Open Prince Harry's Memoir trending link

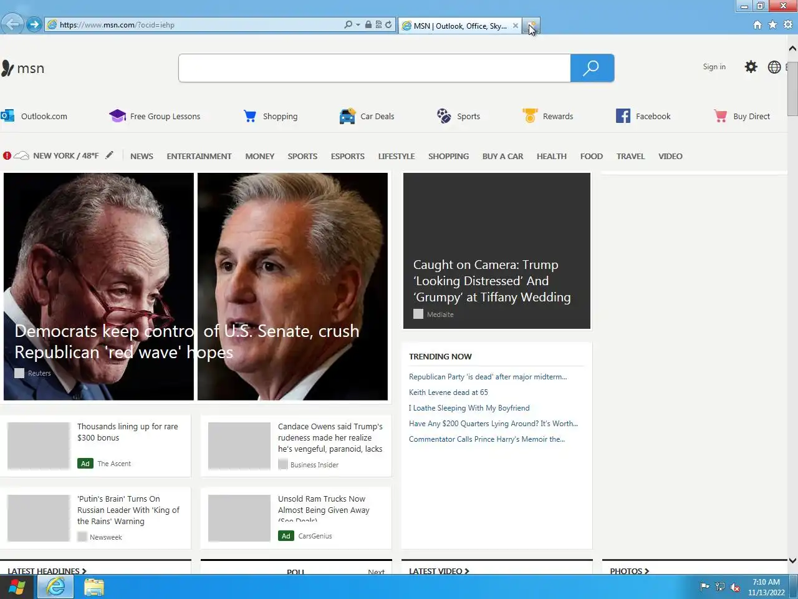(x=487, y=439)
